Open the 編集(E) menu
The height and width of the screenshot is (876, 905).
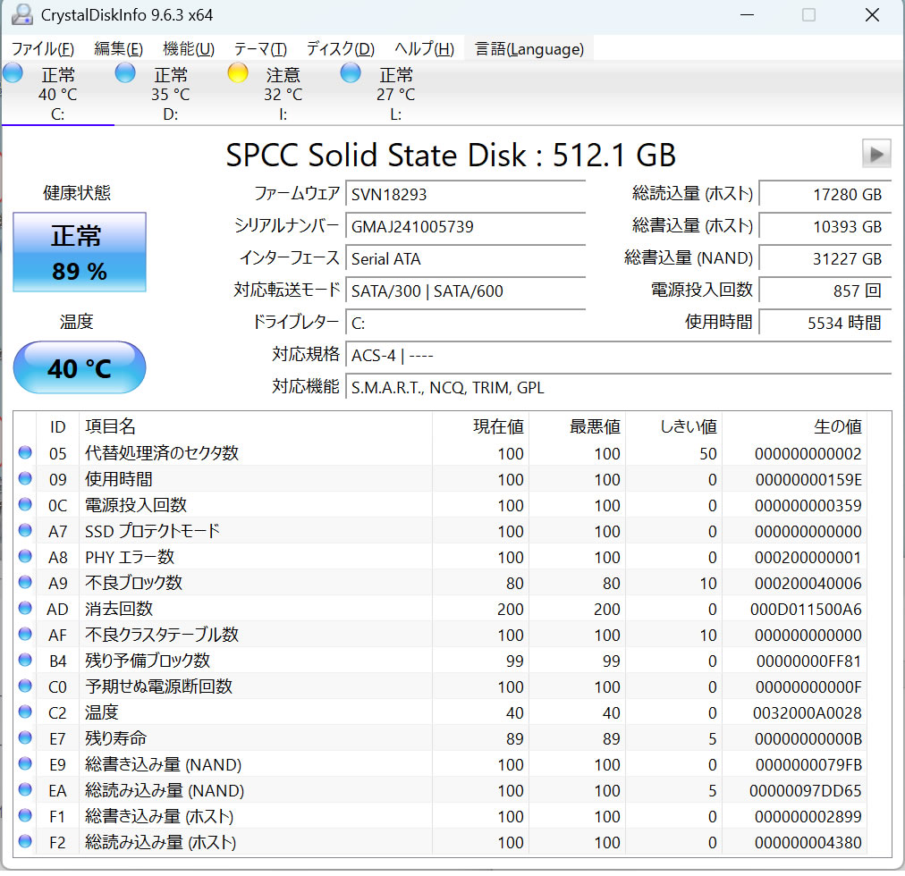click(118, 49)
